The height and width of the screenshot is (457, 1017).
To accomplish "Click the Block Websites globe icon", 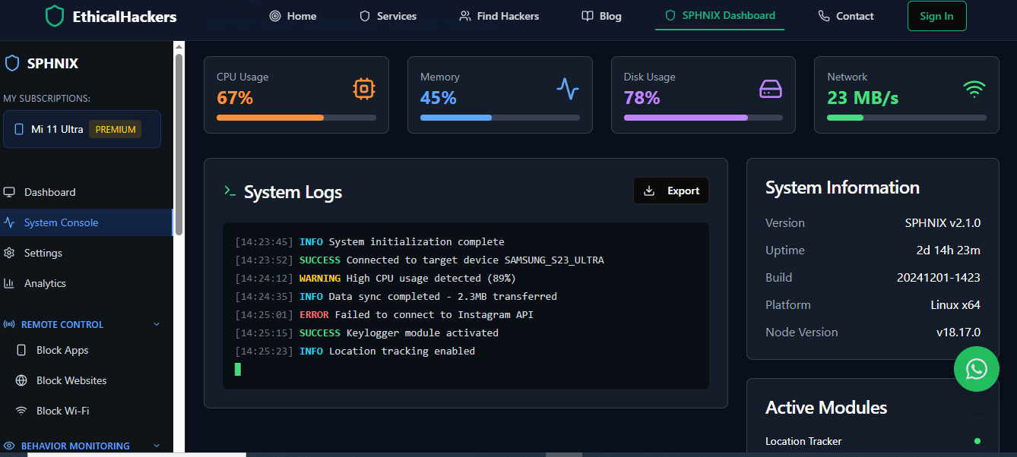I will point(21,380).
